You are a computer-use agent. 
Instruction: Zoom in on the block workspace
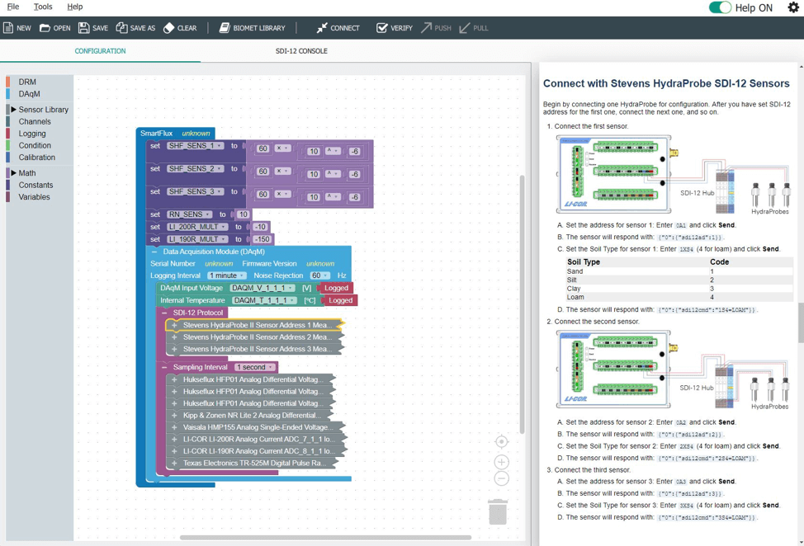[x=502, y=462]
